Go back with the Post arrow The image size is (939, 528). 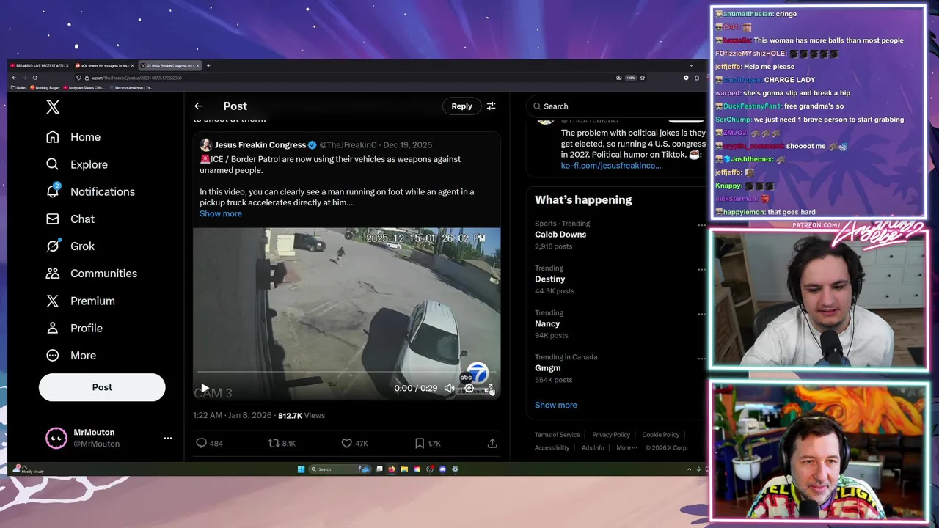click(x=198, y=106)
